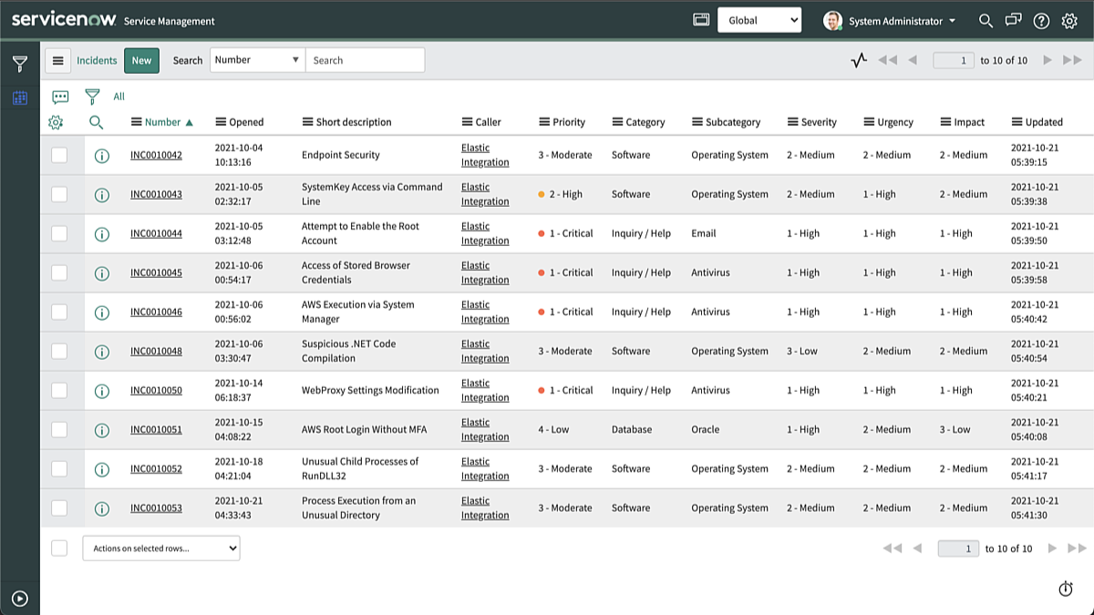1094x615 pixels.
Task: Click bottom pagination page number field
Action: [958, 548]
